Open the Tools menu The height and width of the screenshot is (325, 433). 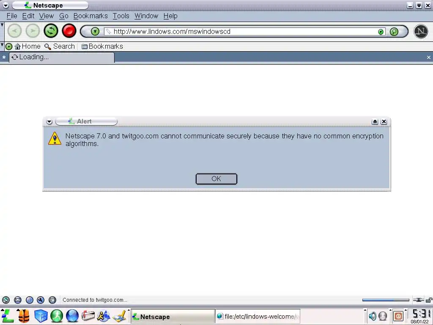121,16
